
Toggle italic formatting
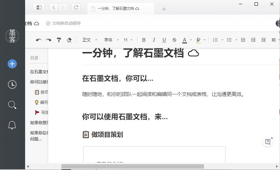coord(154,40)
